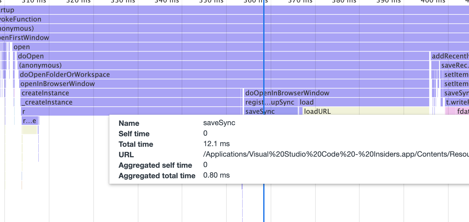The image size is (469, 222).
Task: Select the regist…upSync bar
Action: click(271, 102)
